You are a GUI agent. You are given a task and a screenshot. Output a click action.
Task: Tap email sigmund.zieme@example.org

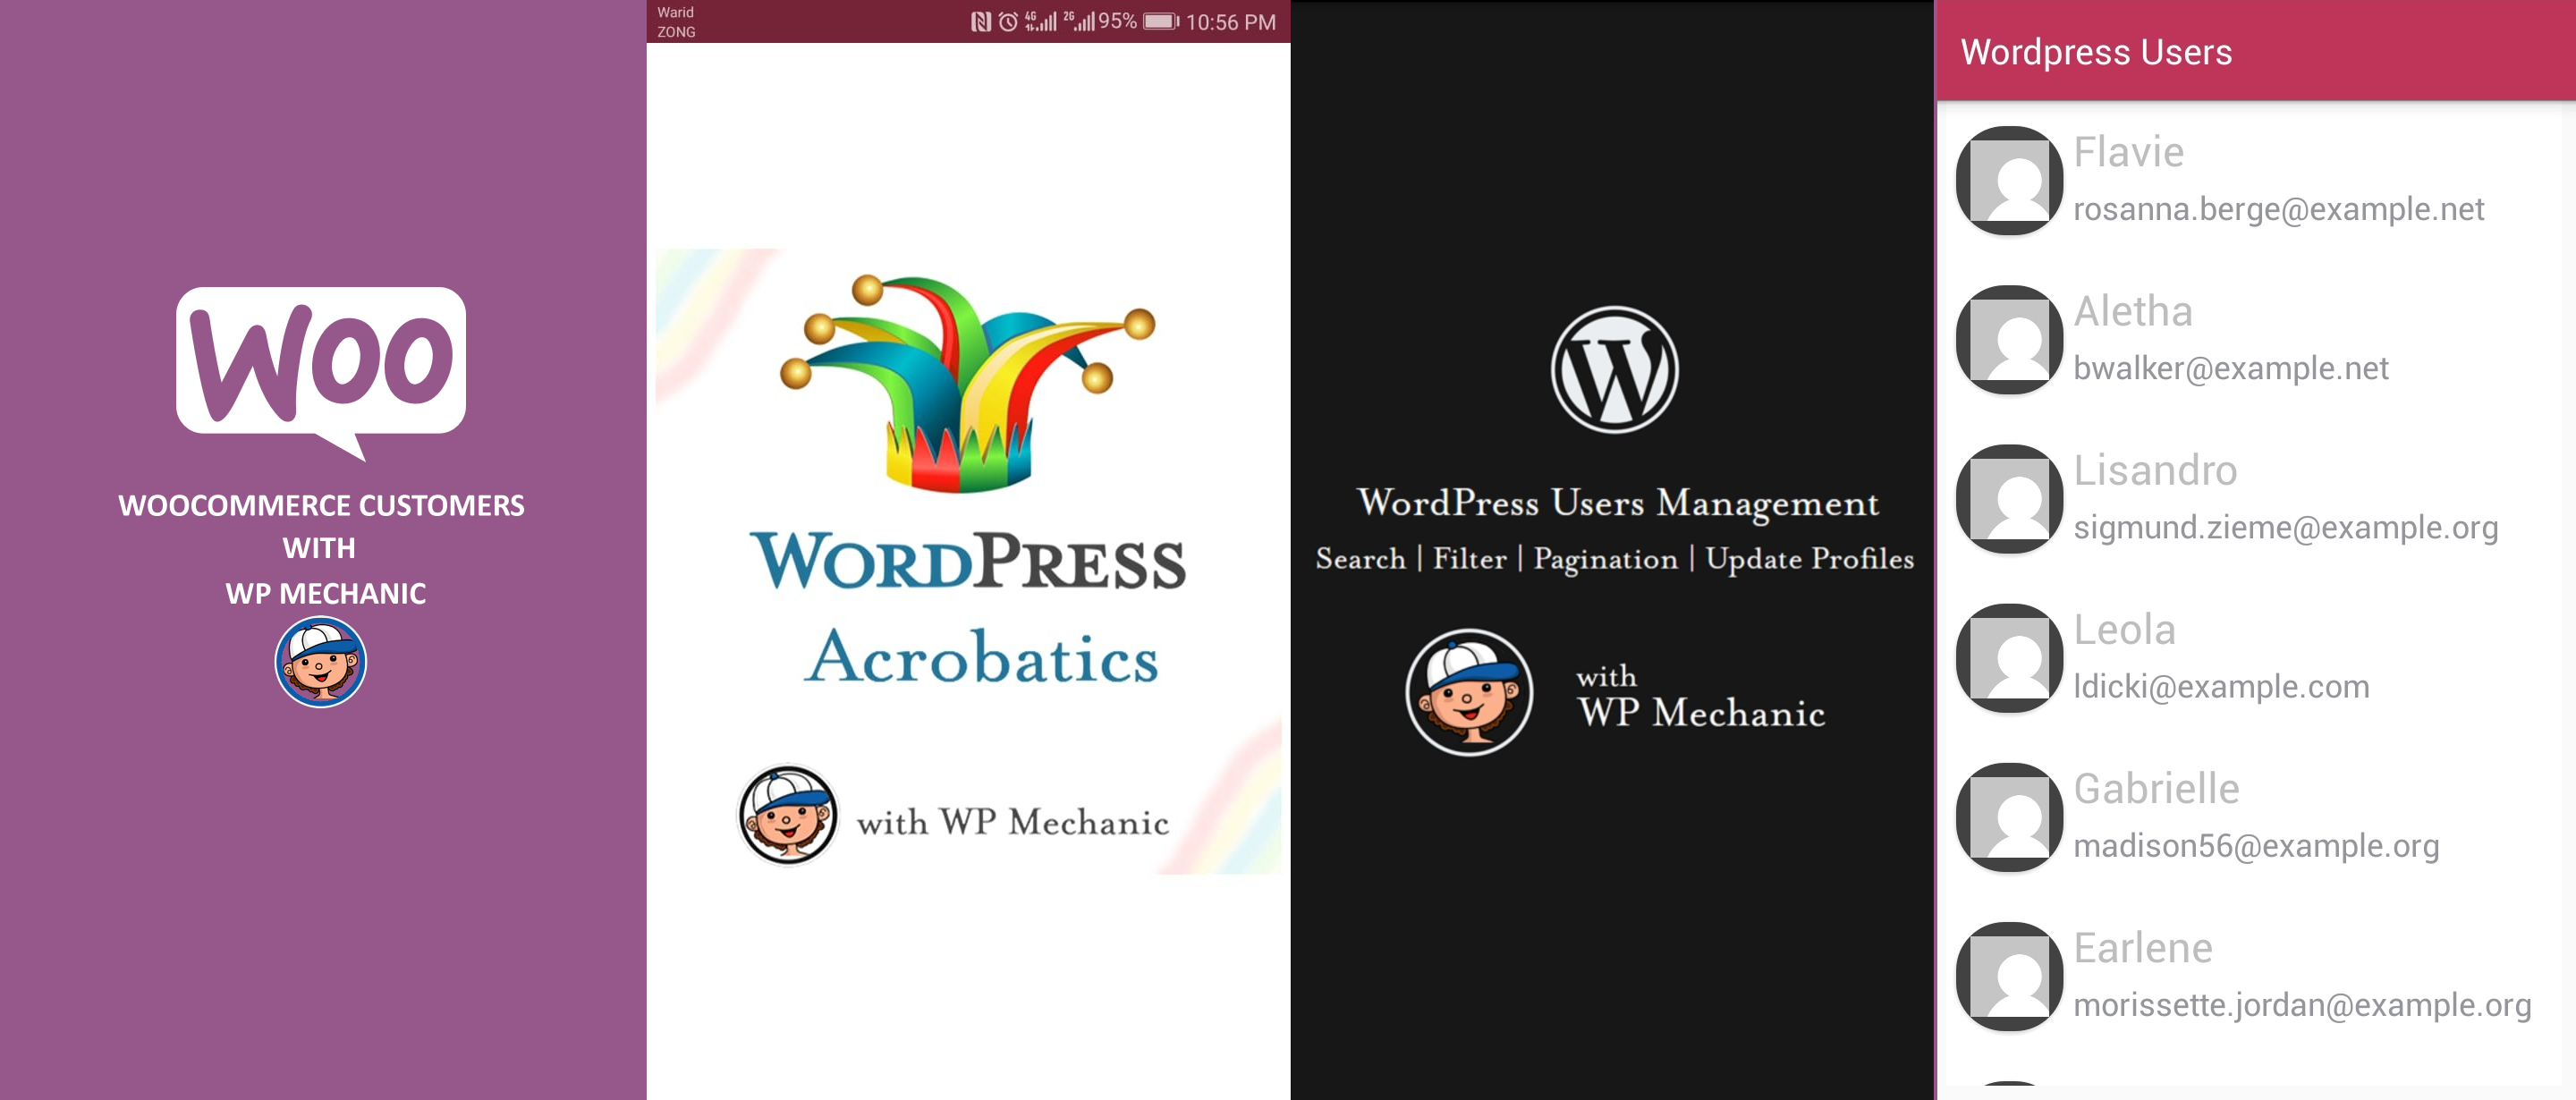point(2286,527)
